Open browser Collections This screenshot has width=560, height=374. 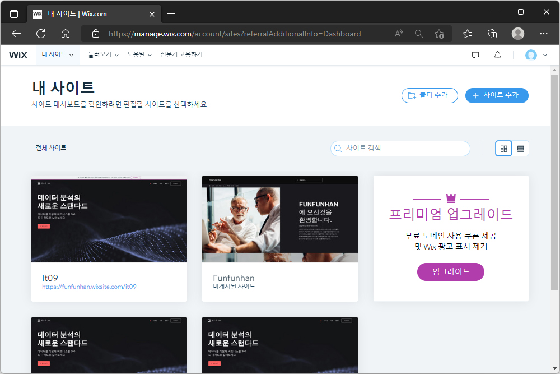[x=492, y=34]
